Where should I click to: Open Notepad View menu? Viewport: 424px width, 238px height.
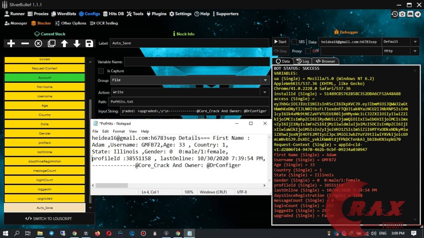(x=133, y=131)
